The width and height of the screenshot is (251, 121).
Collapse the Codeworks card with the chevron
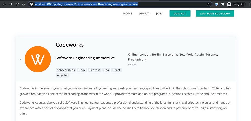[x=20, y=59]
